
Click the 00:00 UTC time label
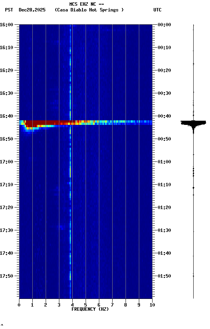point(164,25)
